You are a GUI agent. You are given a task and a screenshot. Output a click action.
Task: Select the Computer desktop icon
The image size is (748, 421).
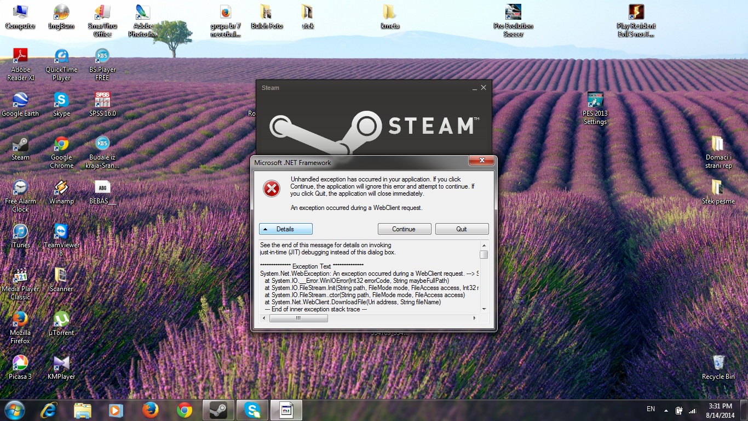[20, 17]
